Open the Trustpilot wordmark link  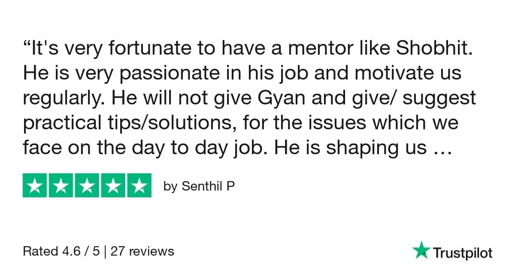pos(463,253)
